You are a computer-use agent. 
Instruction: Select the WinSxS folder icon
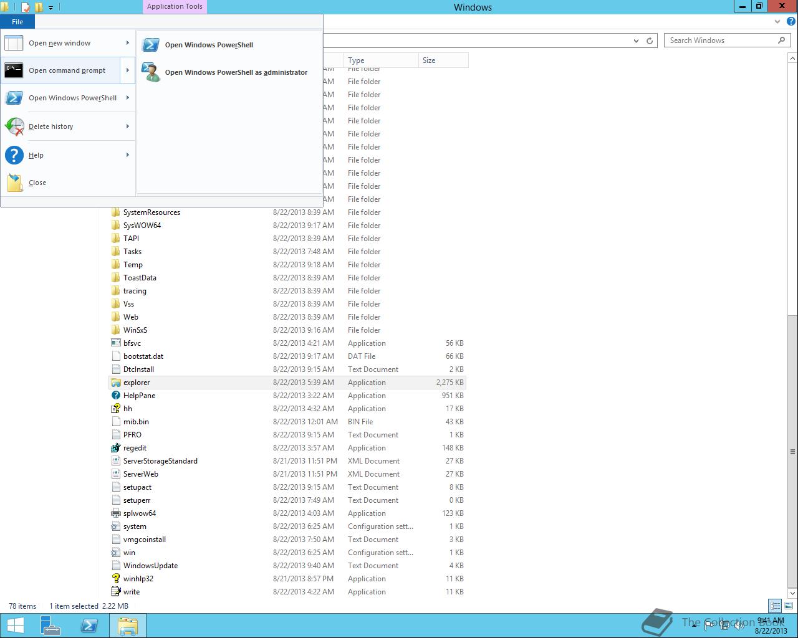pos(116,330)
